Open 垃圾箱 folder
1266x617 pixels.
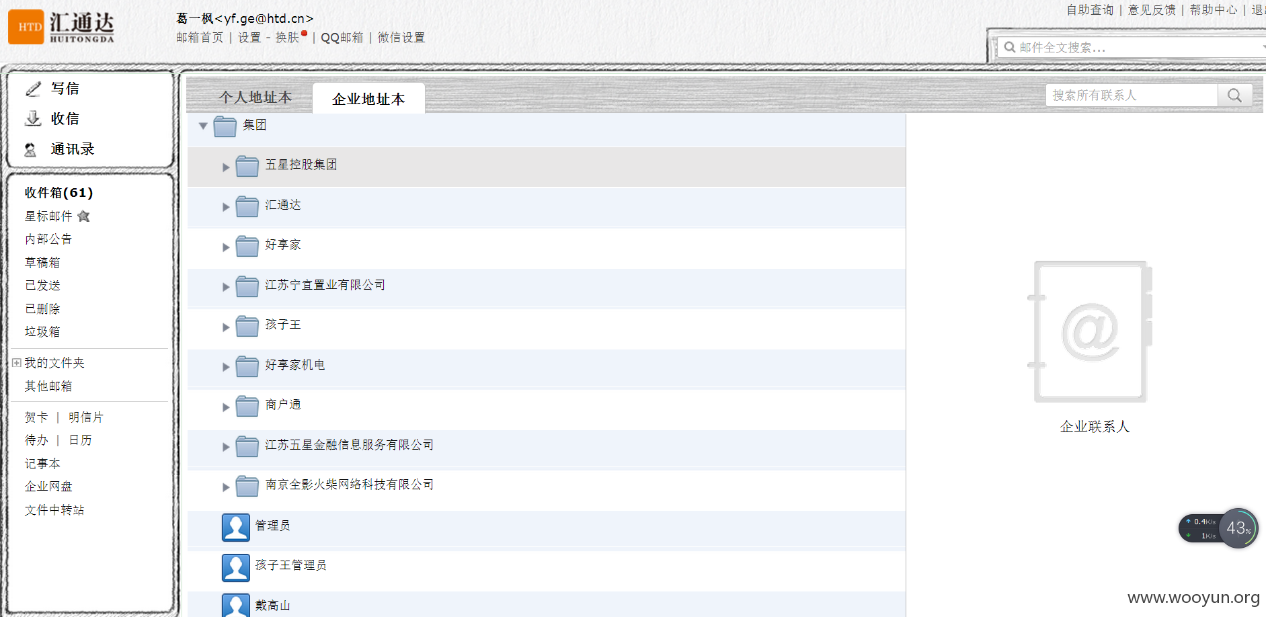42,332
